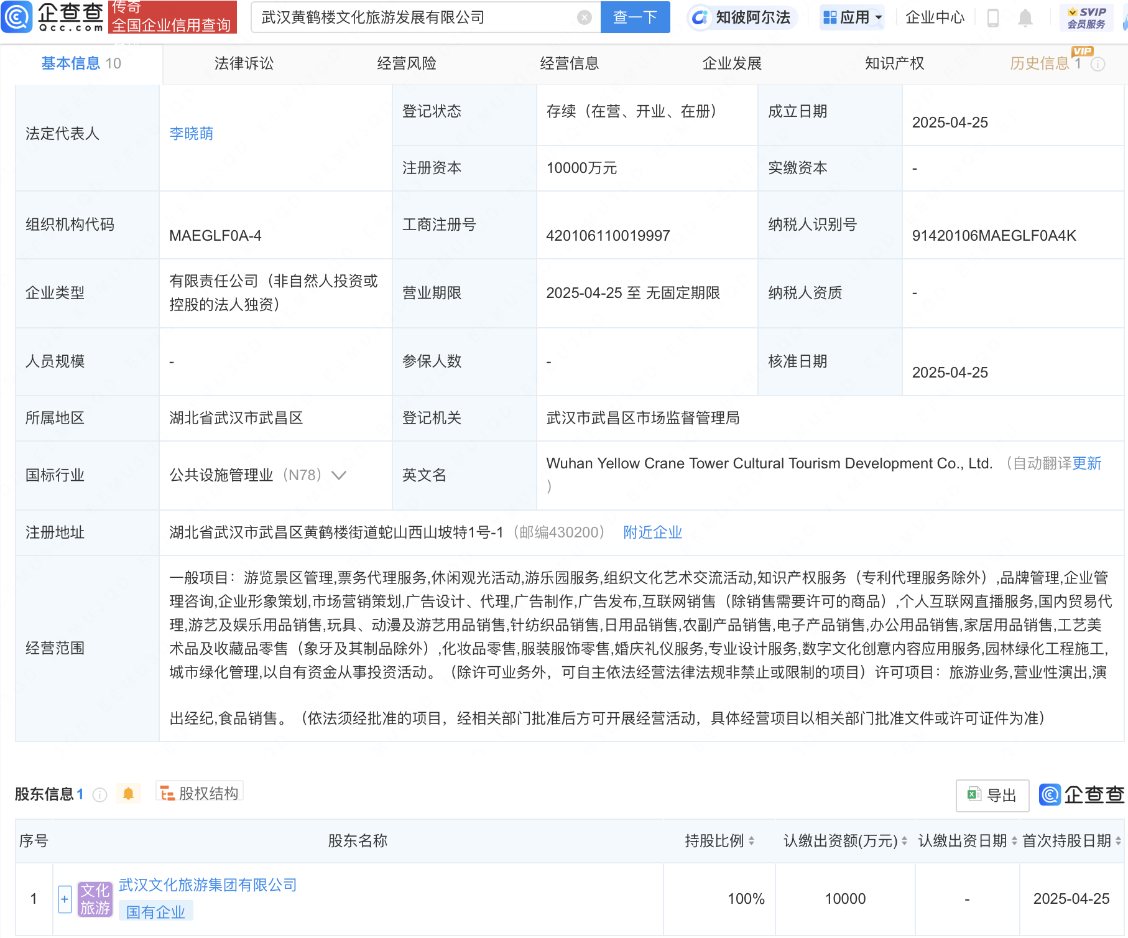The width and height of the screenshot is (1128, 938).
Task: Toggle shareholder change alert bell
Action: pyautogui.click(x=129, y=794)
